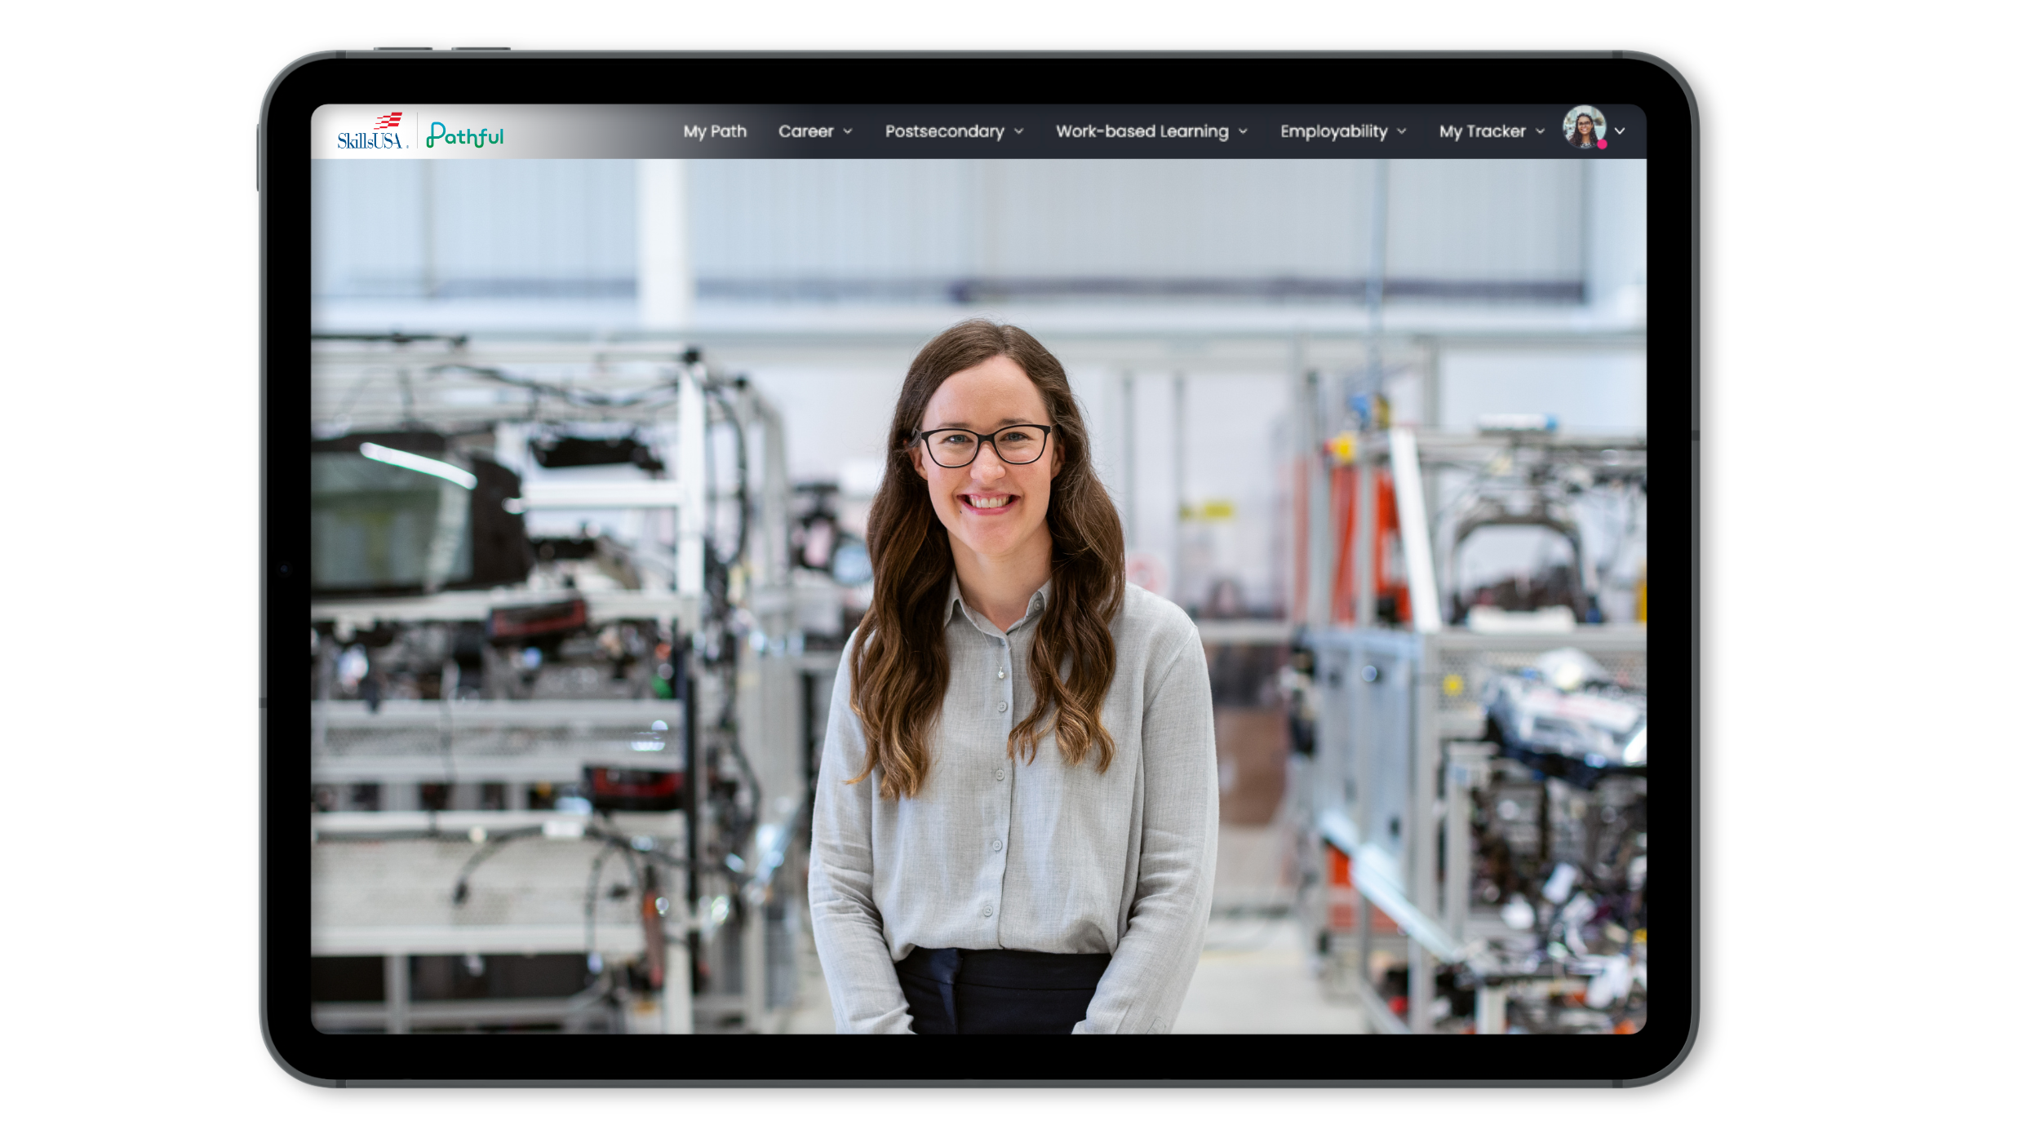Viewport: 2040px width, 1147px height.
Task: Select the Employability menu label
Action: 1333,131
